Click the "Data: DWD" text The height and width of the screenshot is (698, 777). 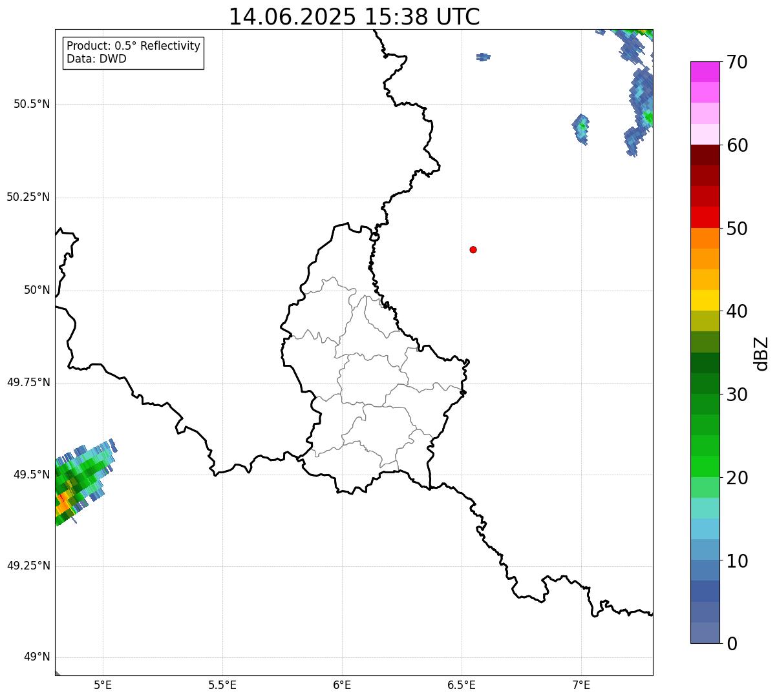96,59
